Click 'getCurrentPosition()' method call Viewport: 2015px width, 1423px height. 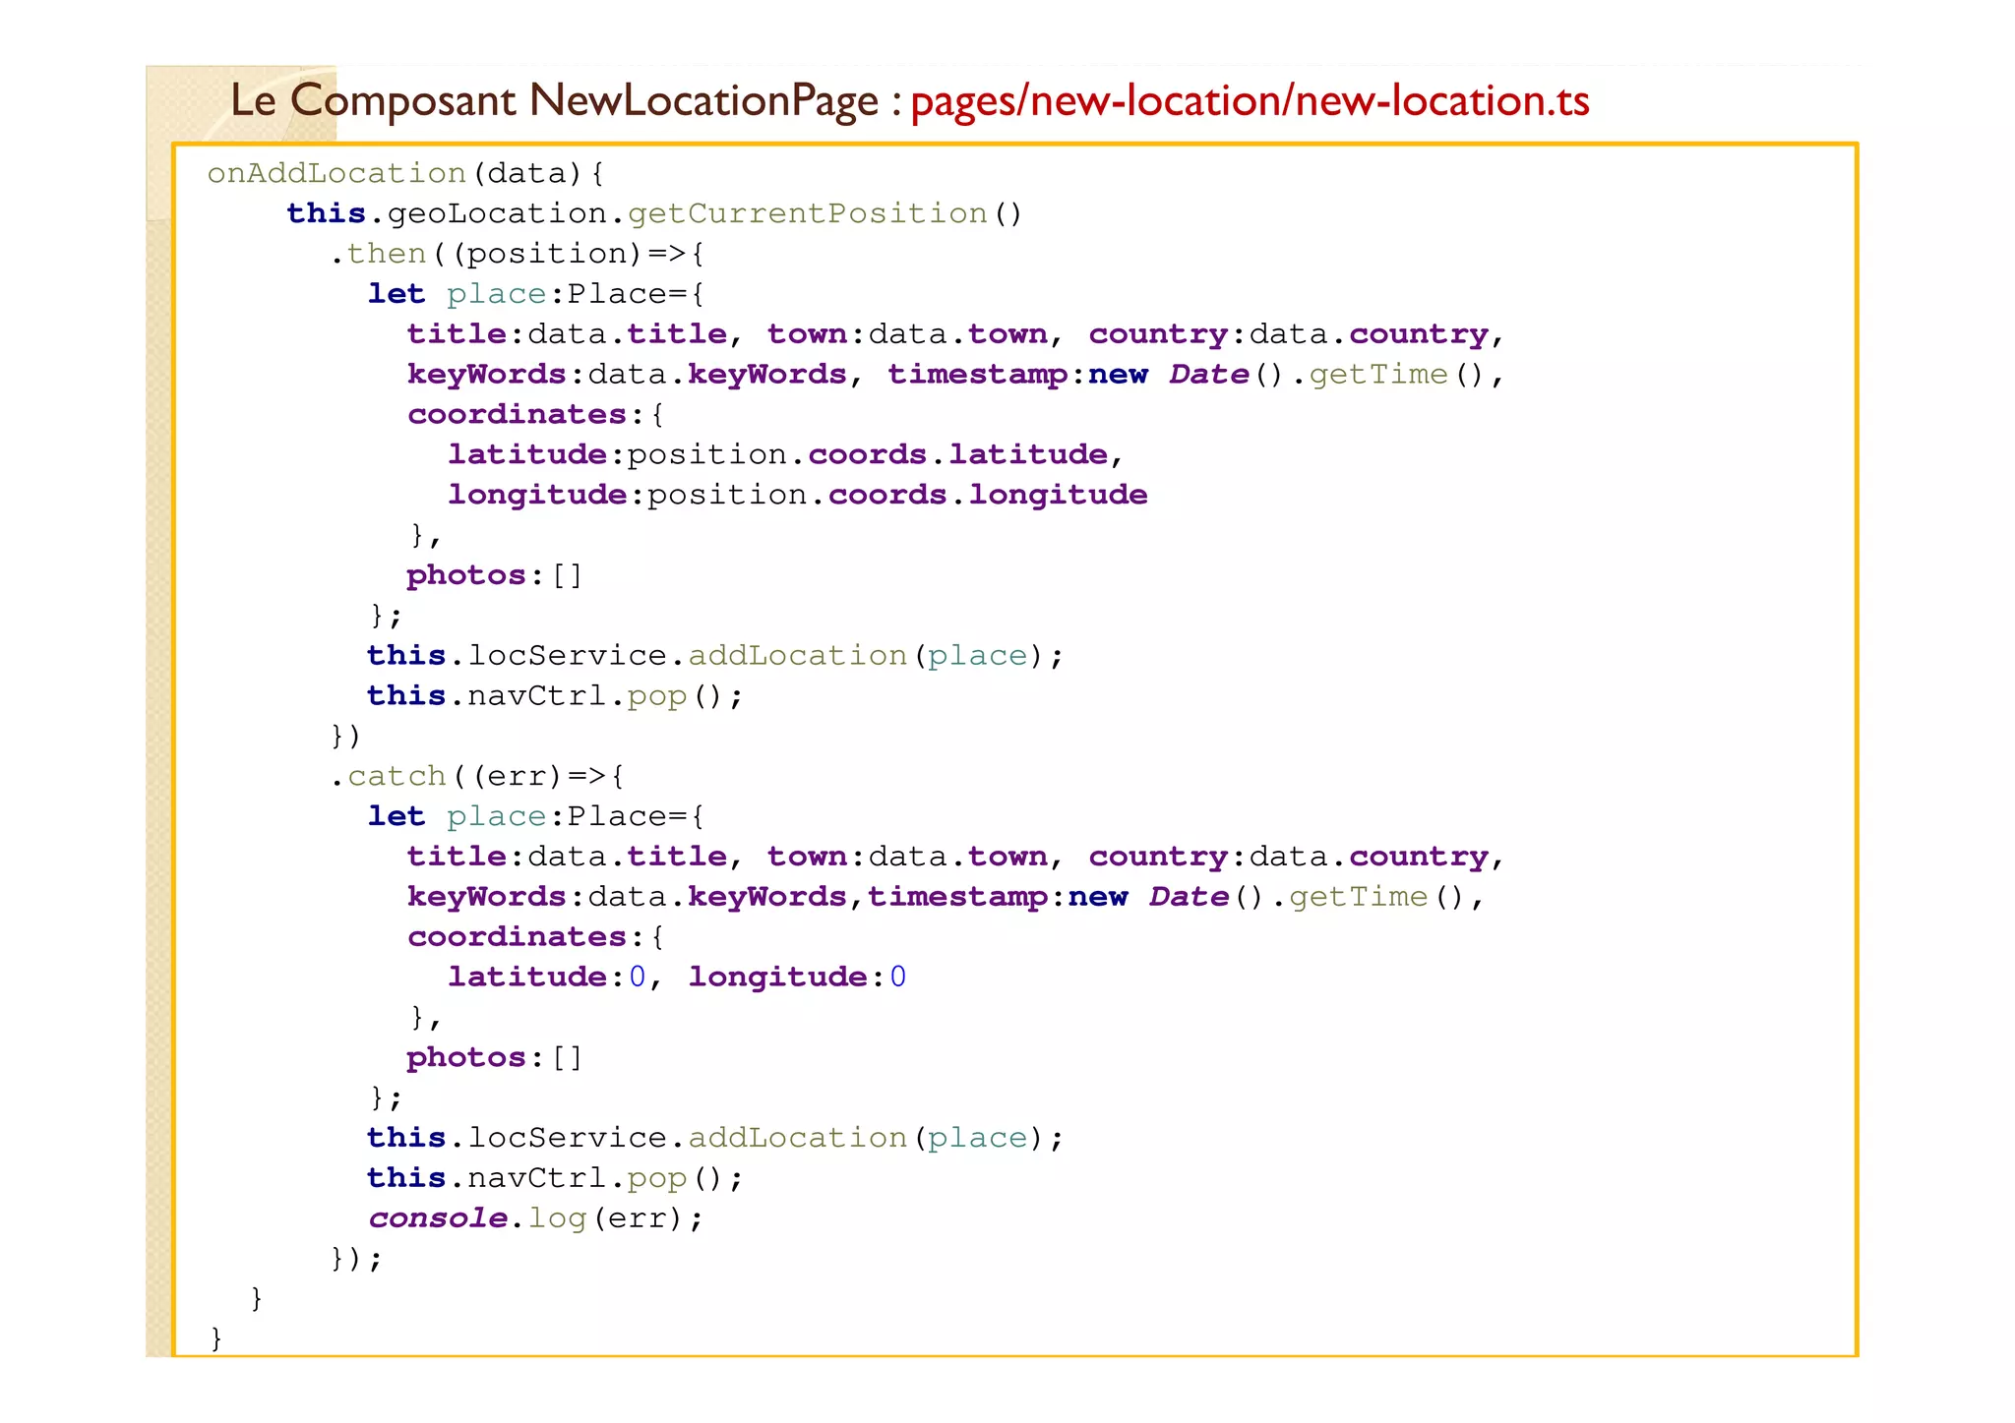pos(824,213)
